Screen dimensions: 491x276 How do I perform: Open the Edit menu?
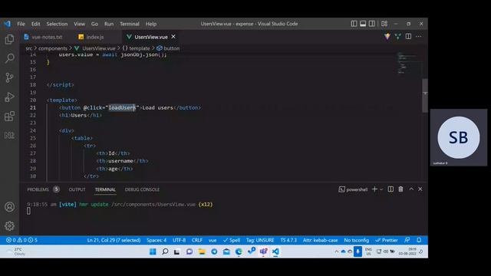click(36, 24)
